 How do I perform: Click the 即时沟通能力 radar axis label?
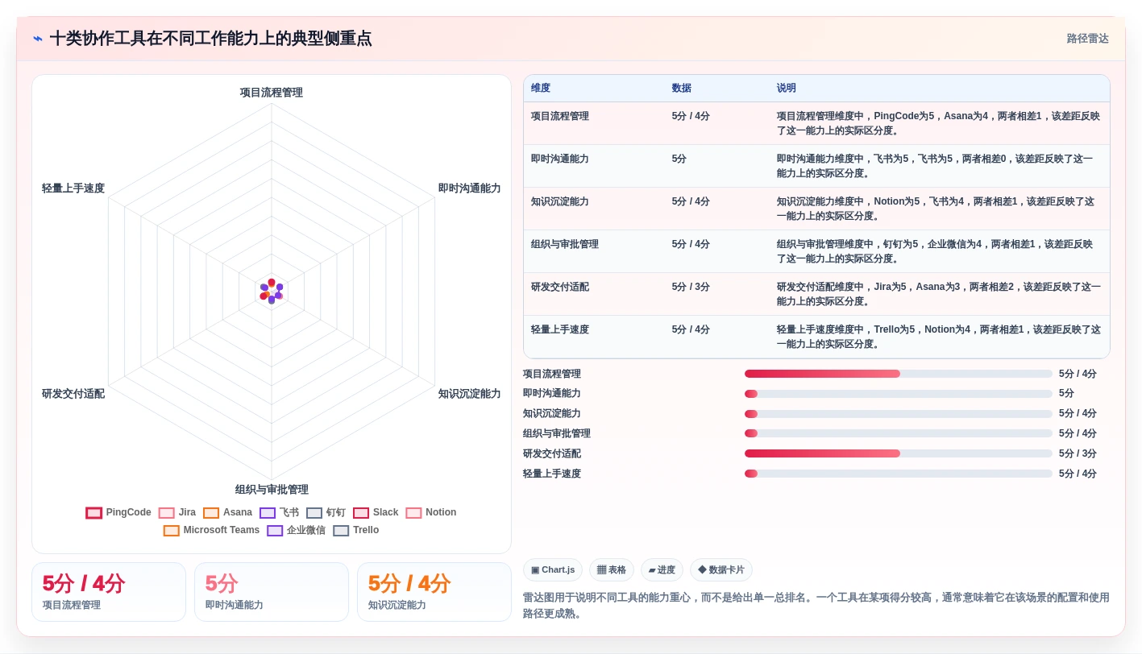[x=470, y=188]
